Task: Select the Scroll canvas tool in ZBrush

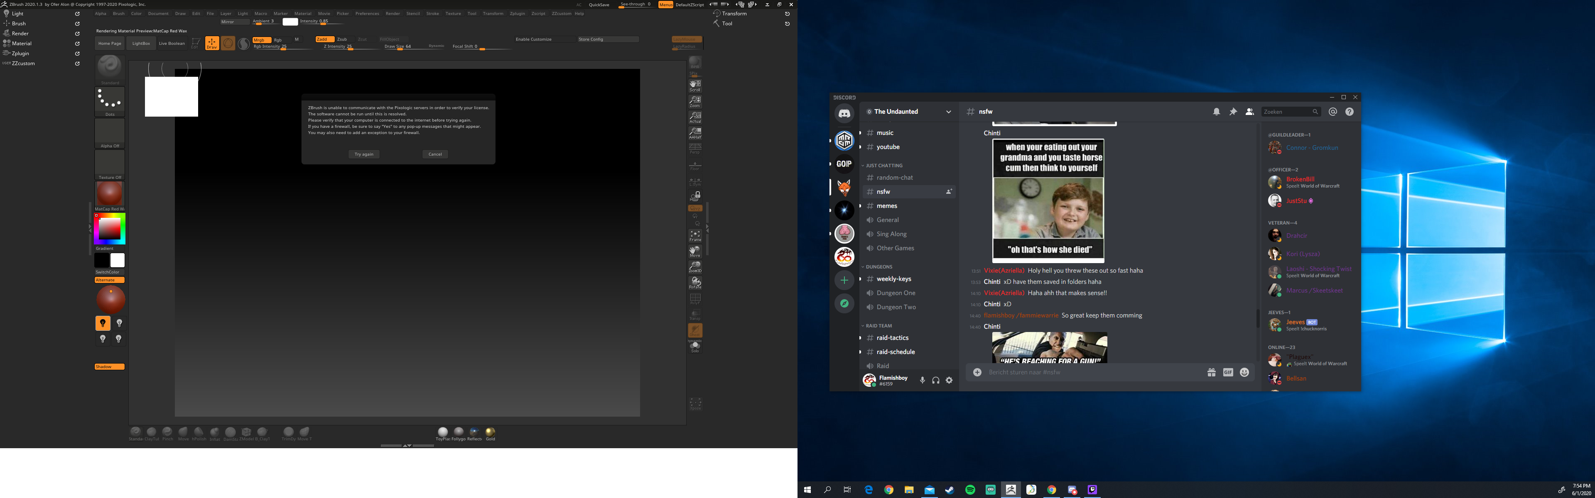Action: (x=695, y=85)
